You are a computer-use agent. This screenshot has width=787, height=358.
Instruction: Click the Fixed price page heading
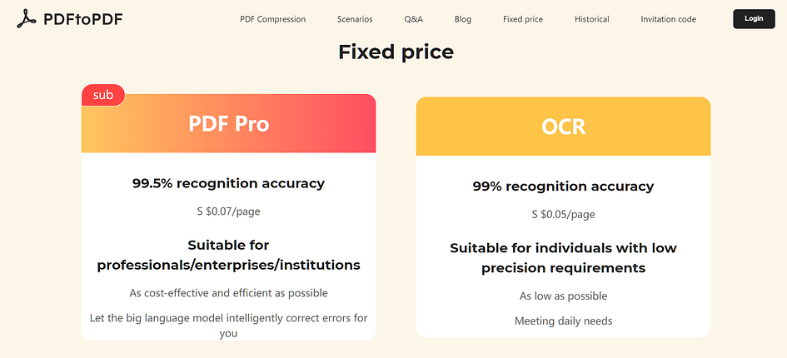click(396, 52)
